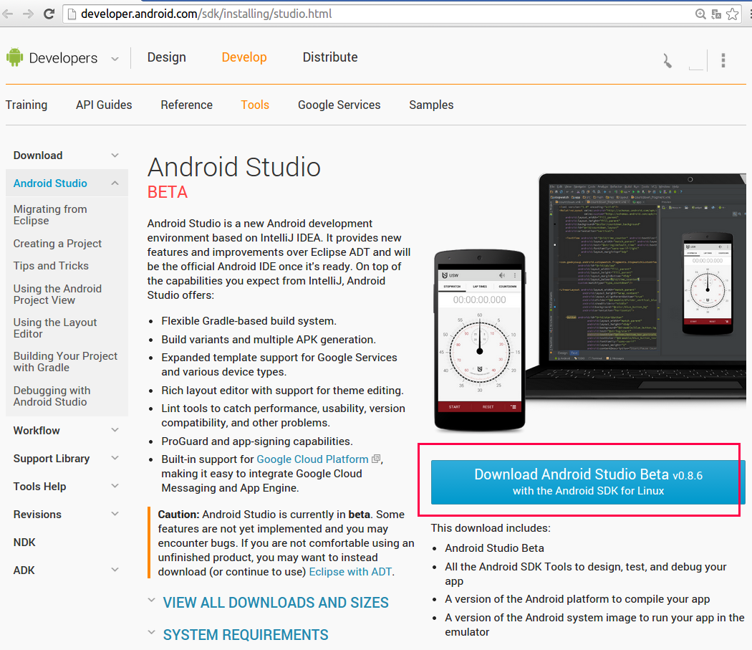Image resolution: width=752 pixels, height=650 pixels.
Task: Open Tips and Tricks page
Action: click(51, 265)
